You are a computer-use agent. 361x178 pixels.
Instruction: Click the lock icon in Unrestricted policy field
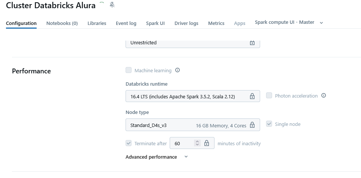252,43
